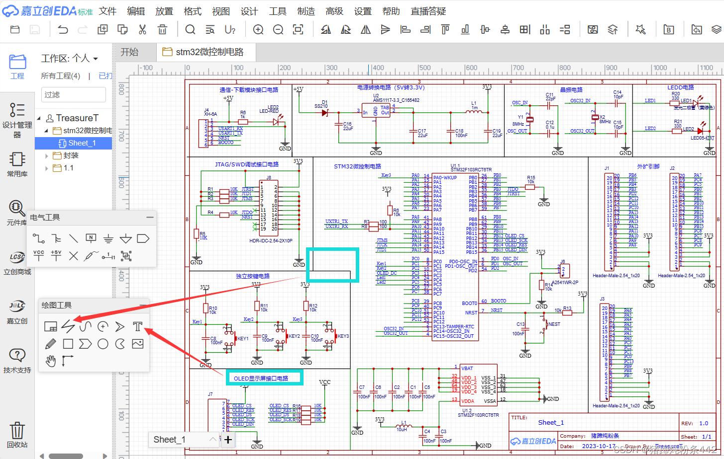Open the 工作区: 个人 dropdown

[x=69, y=58]
